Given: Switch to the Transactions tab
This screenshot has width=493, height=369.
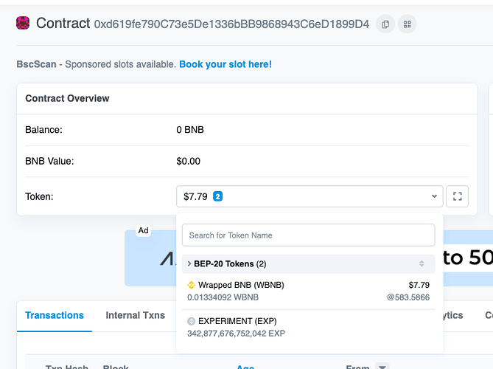Looking at the screenshot, I should tap(55, 315).
